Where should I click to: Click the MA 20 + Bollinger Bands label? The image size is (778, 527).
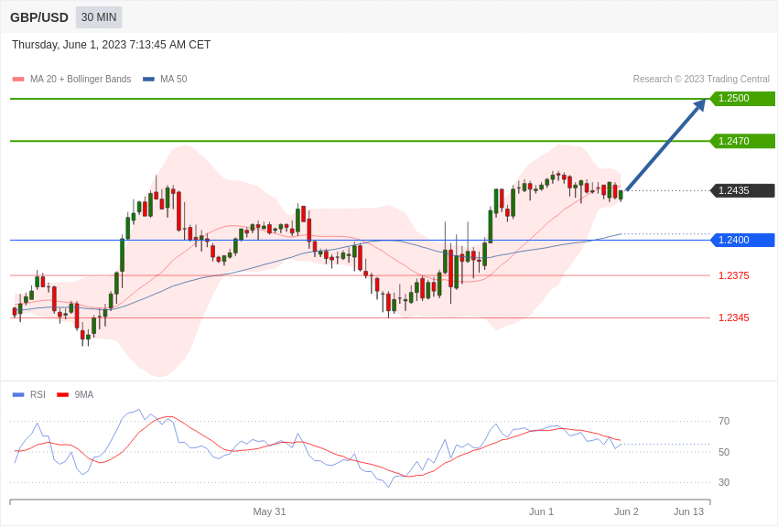(81, 80)
